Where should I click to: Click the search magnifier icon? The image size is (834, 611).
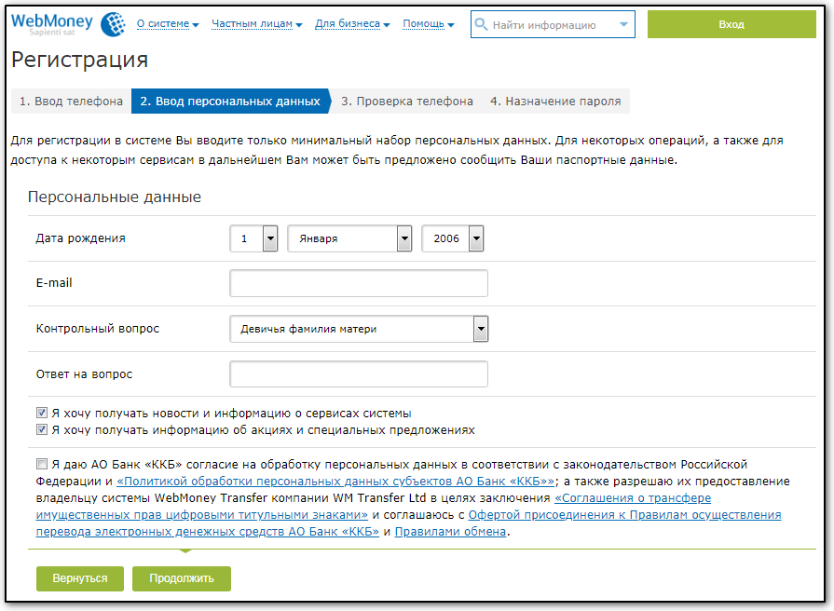coord(481,24)
